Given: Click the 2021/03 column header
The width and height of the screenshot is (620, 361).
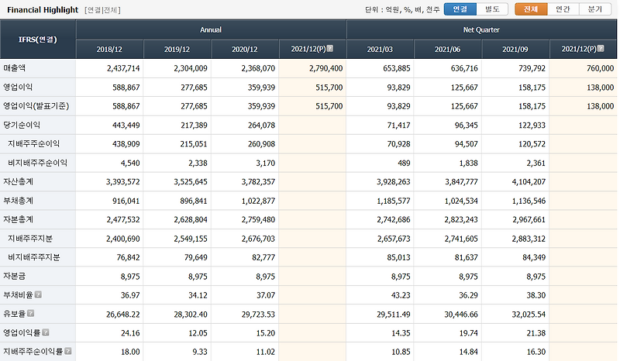Looking at the screenshot, I should [380, 50].
